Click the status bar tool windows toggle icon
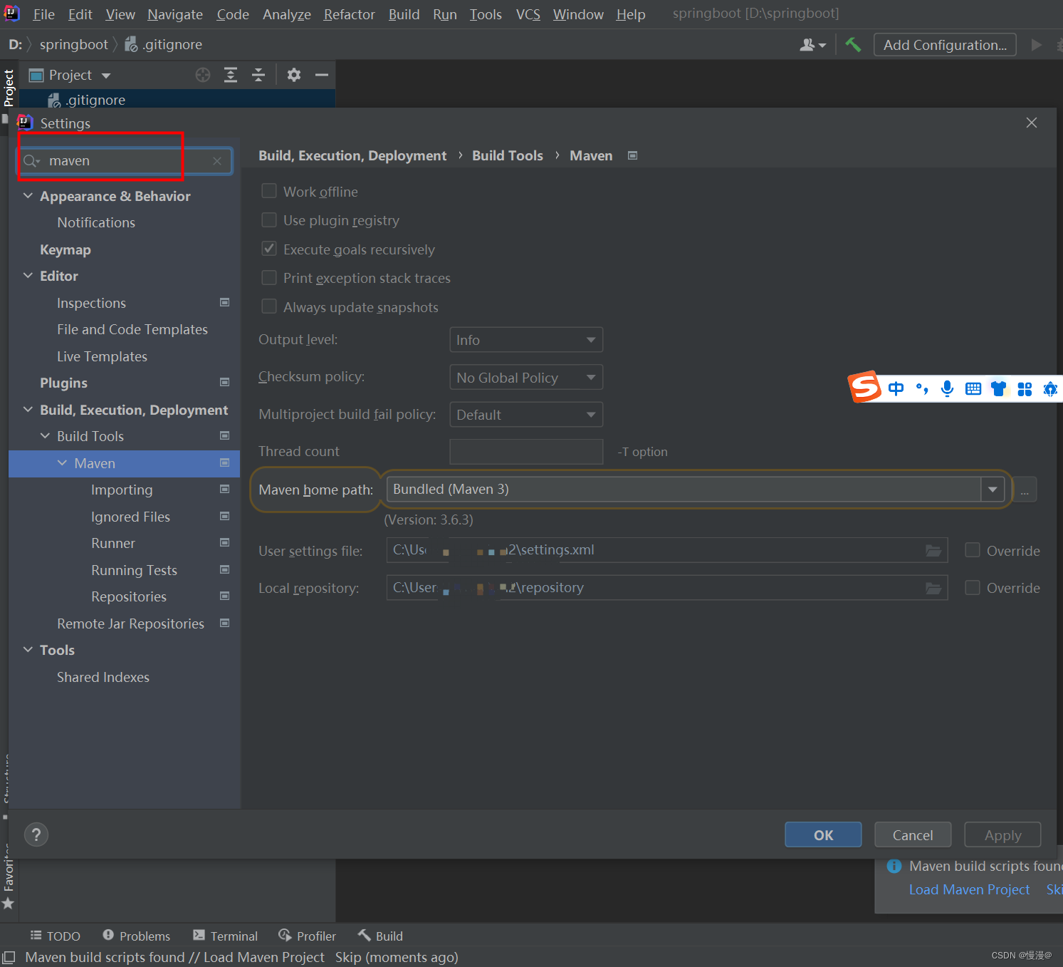 tap(9, 958)
